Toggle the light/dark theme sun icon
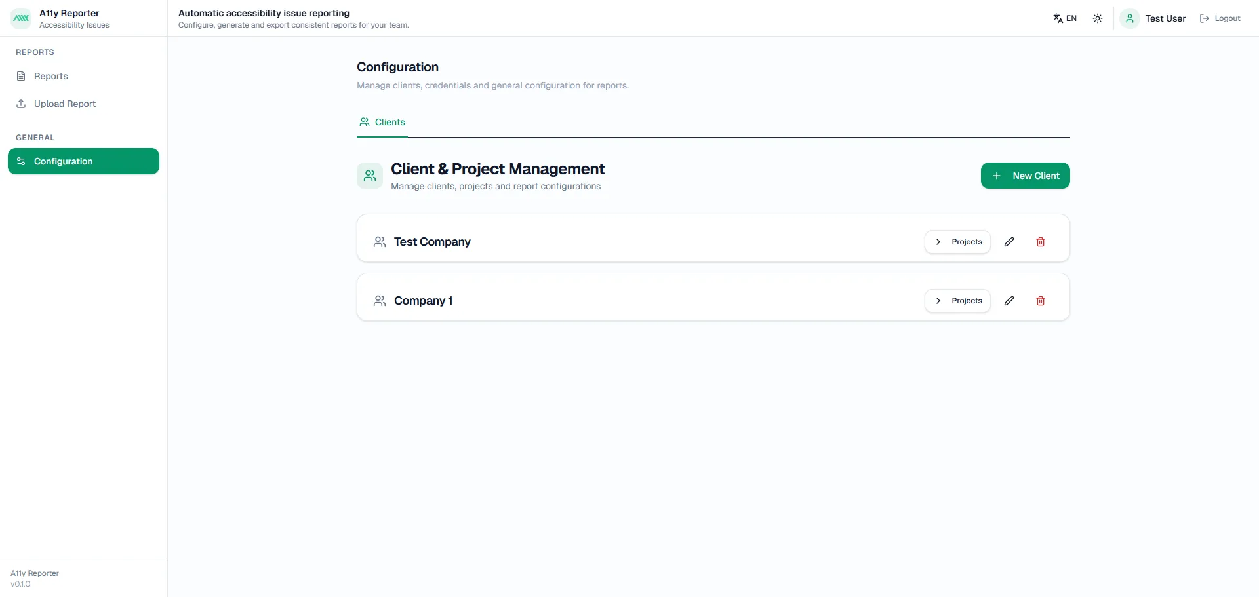 tap(1098, 18)
